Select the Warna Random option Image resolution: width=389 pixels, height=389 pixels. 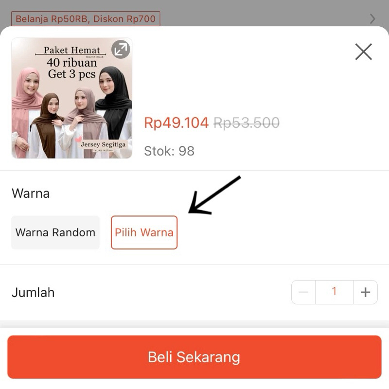point(55,232)
